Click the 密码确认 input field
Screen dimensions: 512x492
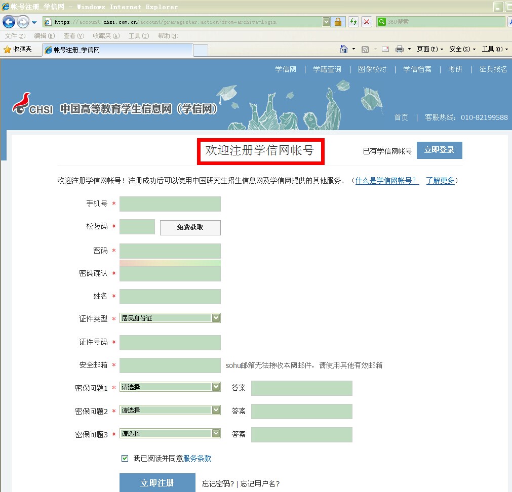pos(170,274)
